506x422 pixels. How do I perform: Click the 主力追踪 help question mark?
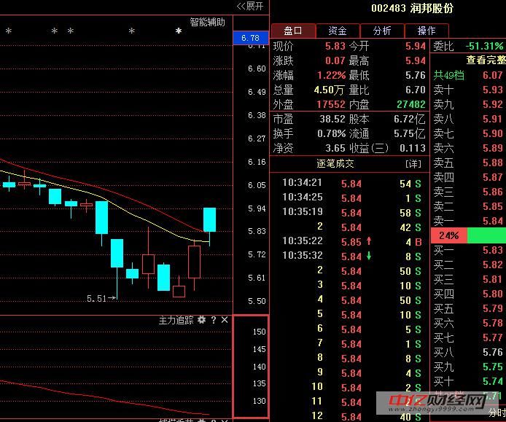[213, 320]
